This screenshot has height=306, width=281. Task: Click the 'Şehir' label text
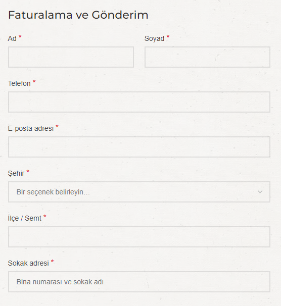[x=16, y=173]
